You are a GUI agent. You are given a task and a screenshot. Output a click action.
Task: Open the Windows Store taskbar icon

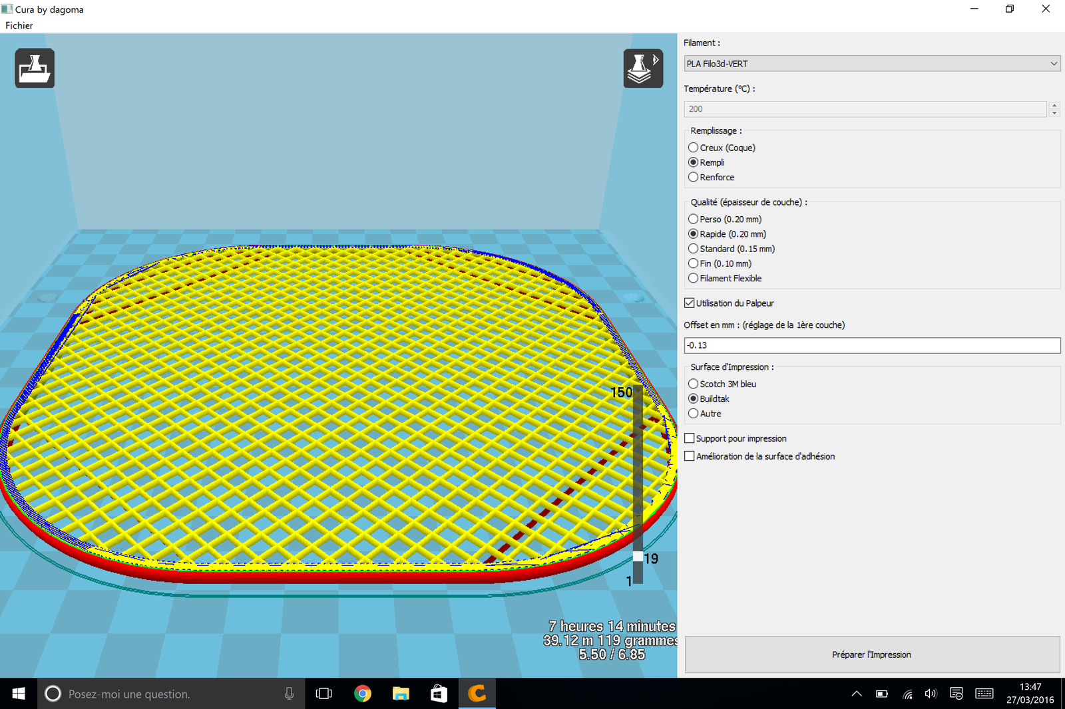pyautogui.click(x=439, y=694)
